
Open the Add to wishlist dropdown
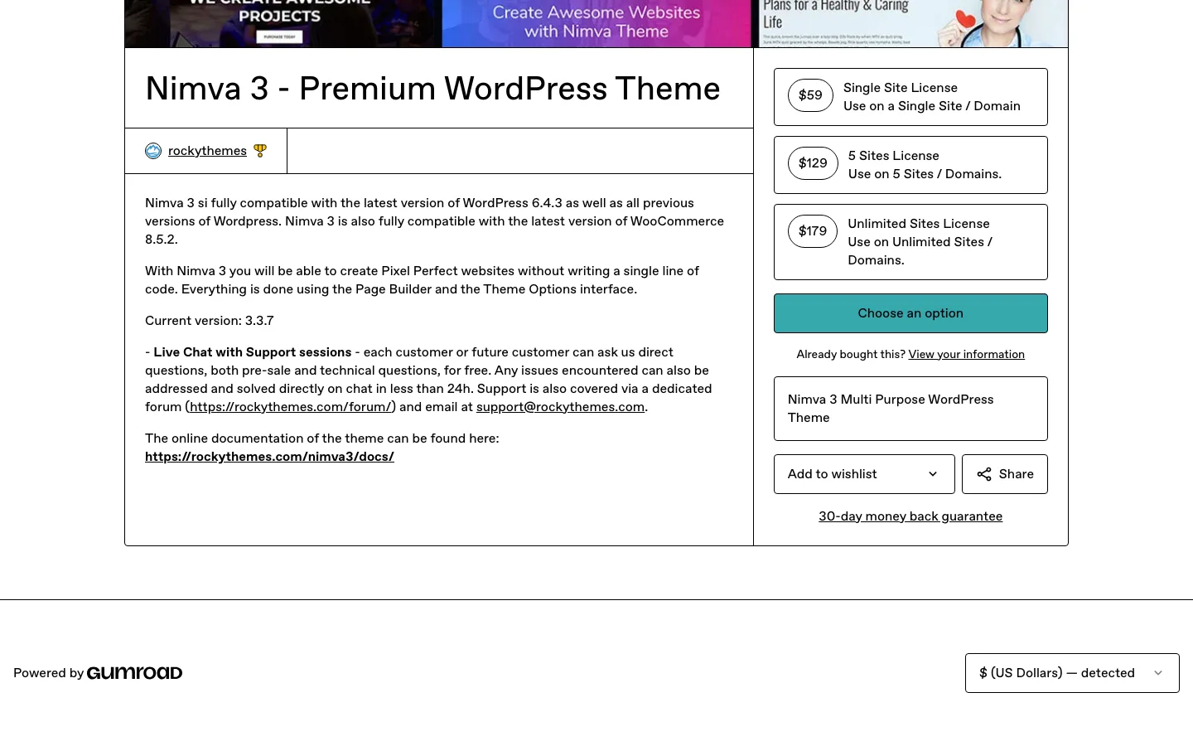pos(864,474)
